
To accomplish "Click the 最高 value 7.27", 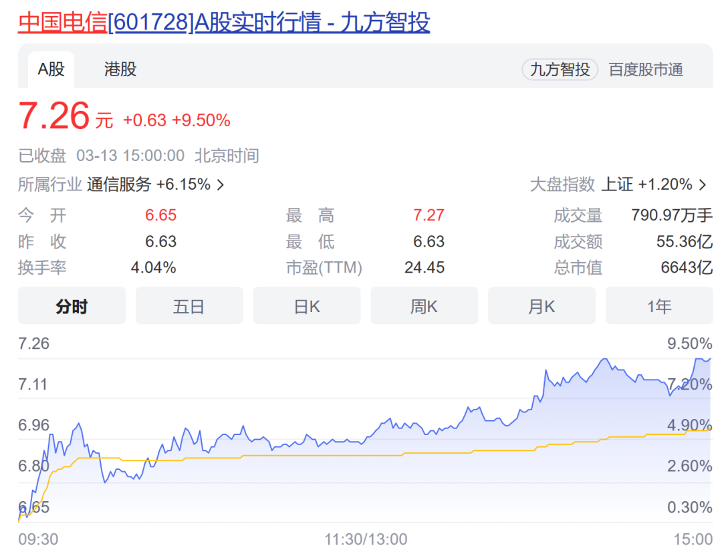I will (429, 215).
